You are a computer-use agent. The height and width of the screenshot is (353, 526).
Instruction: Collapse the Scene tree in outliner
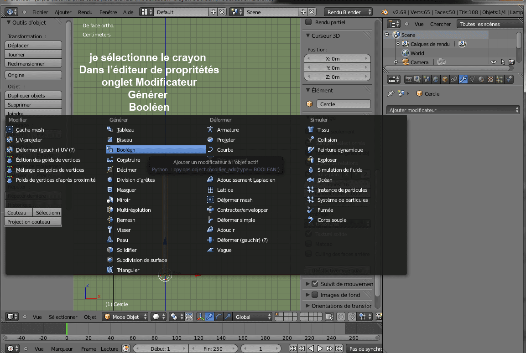pyautogui.click(x=387, y=35)
